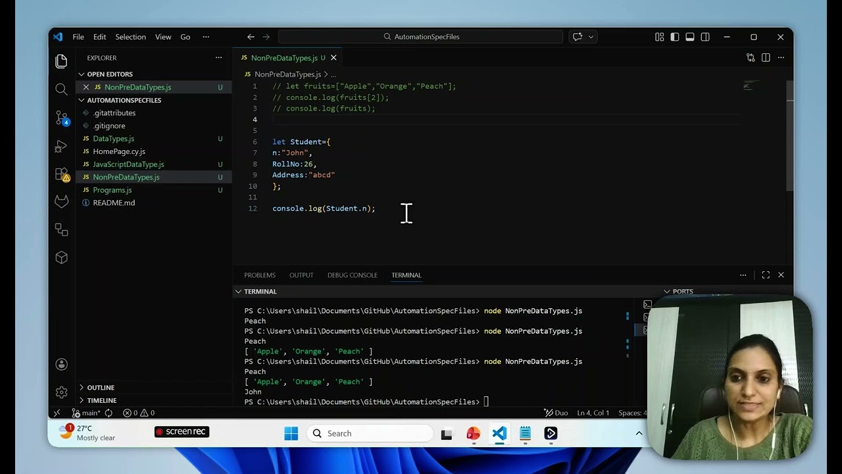Synchronize changes in status bar

click(109, 413)
